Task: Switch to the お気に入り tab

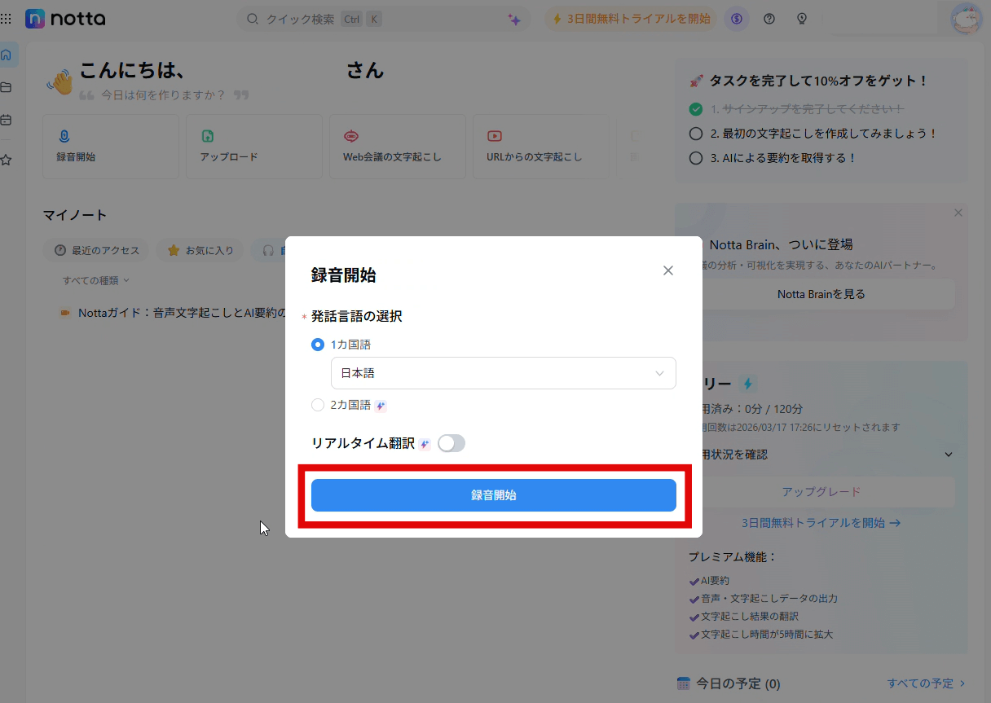Action: coord(200,251)
